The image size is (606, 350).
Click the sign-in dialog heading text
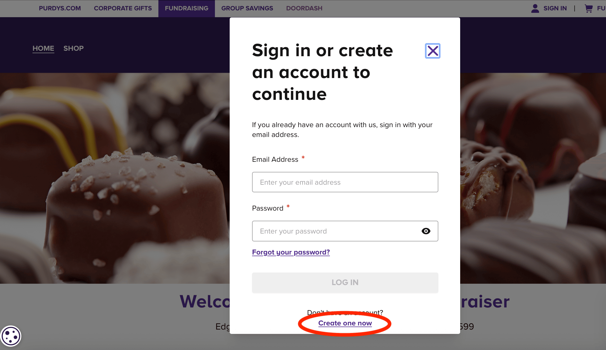tap(322, 72)
